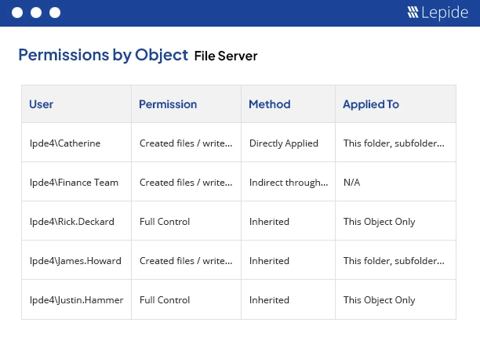Click the middle window control dot

(35, 13)
